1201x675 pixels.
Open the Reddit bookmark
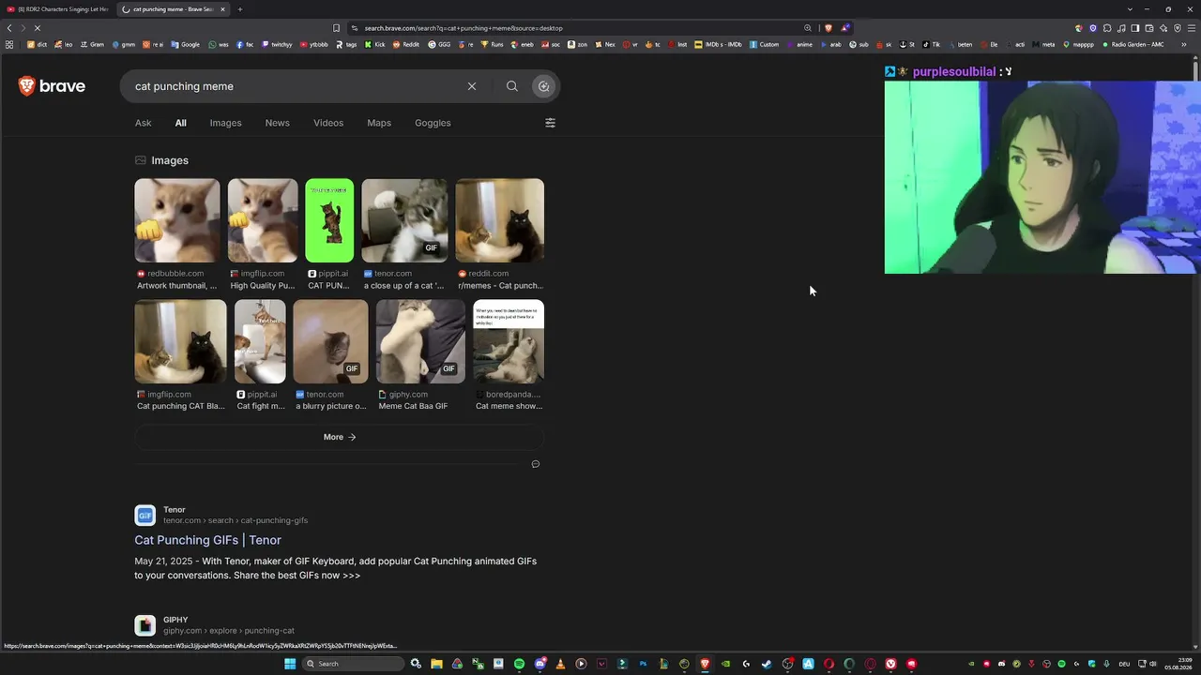[x=407, y=44]
